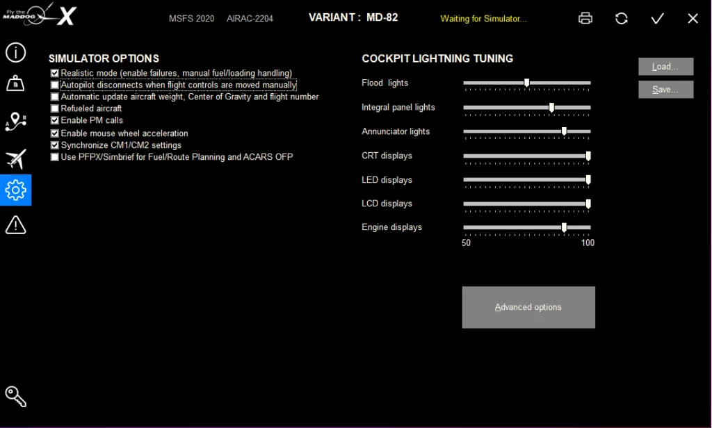This screenshot has height=428, width=712.
Task: Click the Fly the Maddog X logo
Action: pyautogui.click(x=40, y=15)
